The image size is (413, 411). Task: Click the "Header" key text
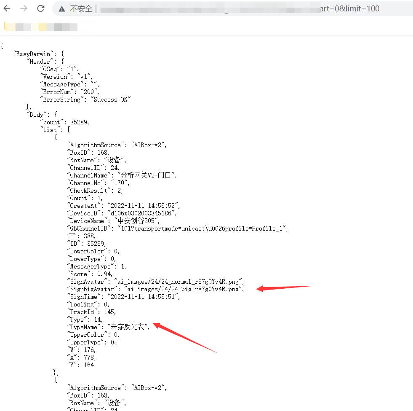[x=40, y=62]
